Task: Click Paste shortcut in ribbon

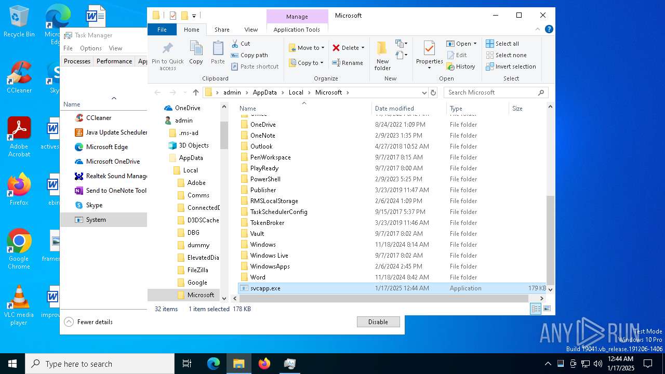Action: tap(255, 66)
